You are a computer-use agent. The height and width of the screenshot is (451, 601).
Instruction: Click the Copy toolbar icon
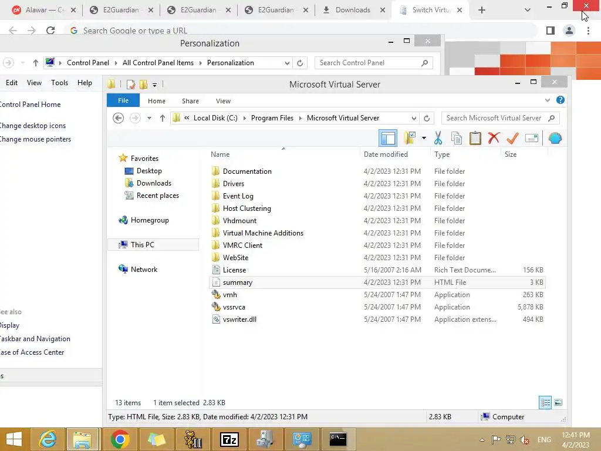(x=456, y=138)
